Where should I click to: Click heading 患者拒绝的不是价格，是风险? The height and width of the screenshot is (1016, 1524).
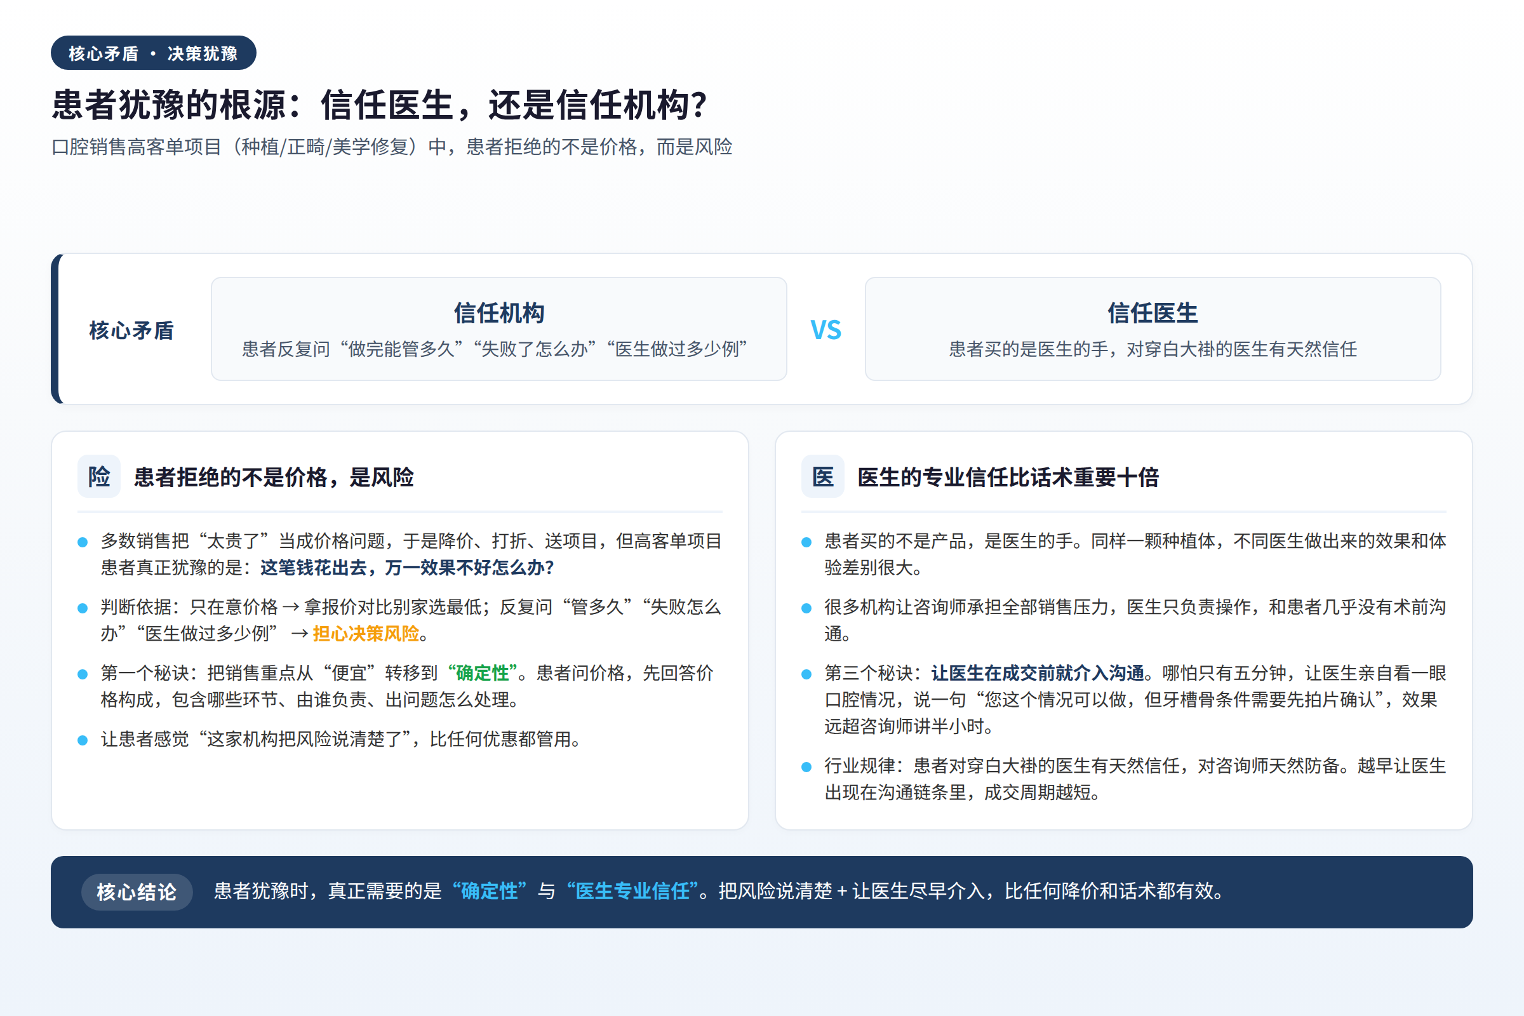click(x=274, y=477)
